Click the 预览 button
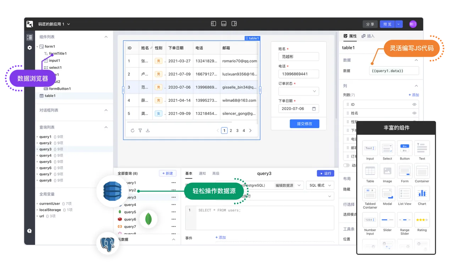454x269 pixels. 387,24
